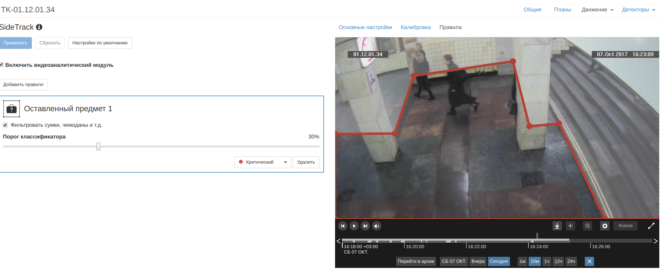
Task: Click Удалить to remove rule
Action: point(306,162)
